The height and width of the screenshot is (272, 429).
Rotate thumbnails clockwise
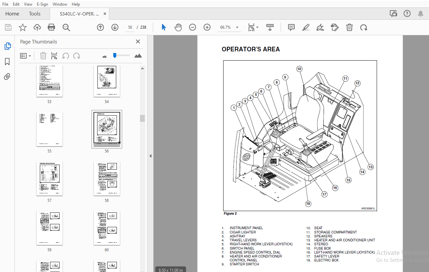point(77,56)
